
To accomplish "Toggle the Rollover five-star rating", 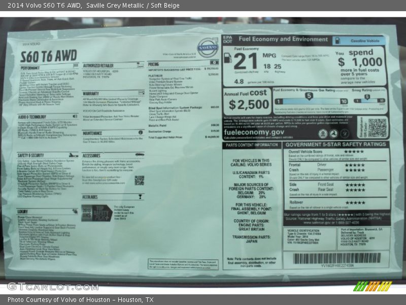I will (x=354, y=202).
